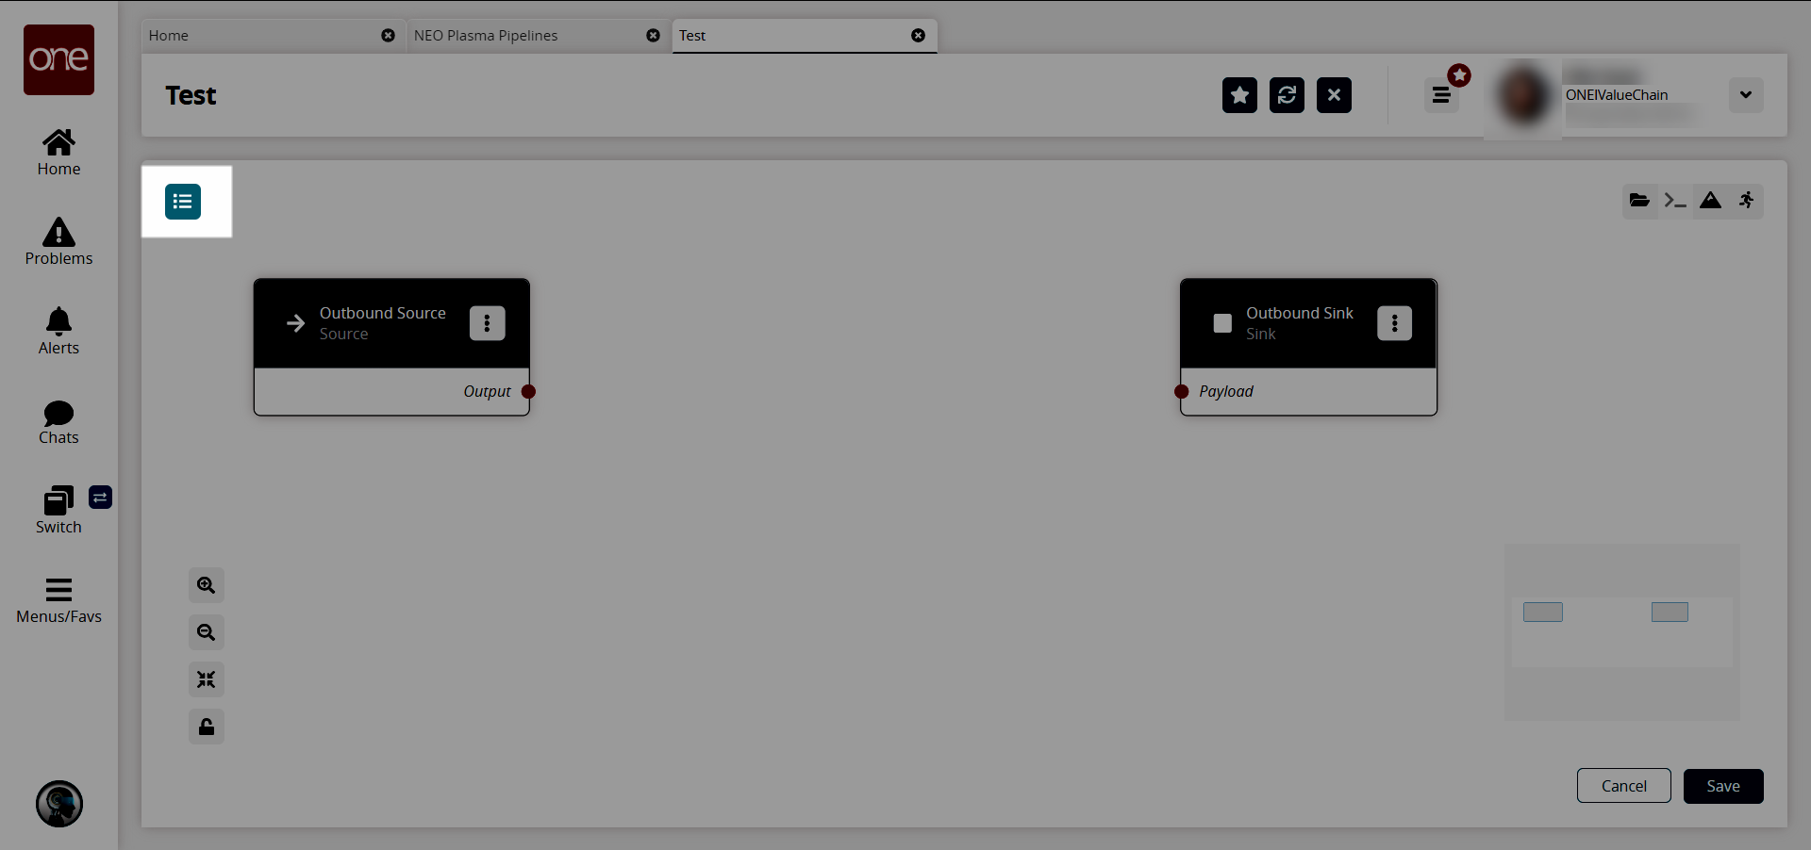Close the Test tab

click(918, 36)
